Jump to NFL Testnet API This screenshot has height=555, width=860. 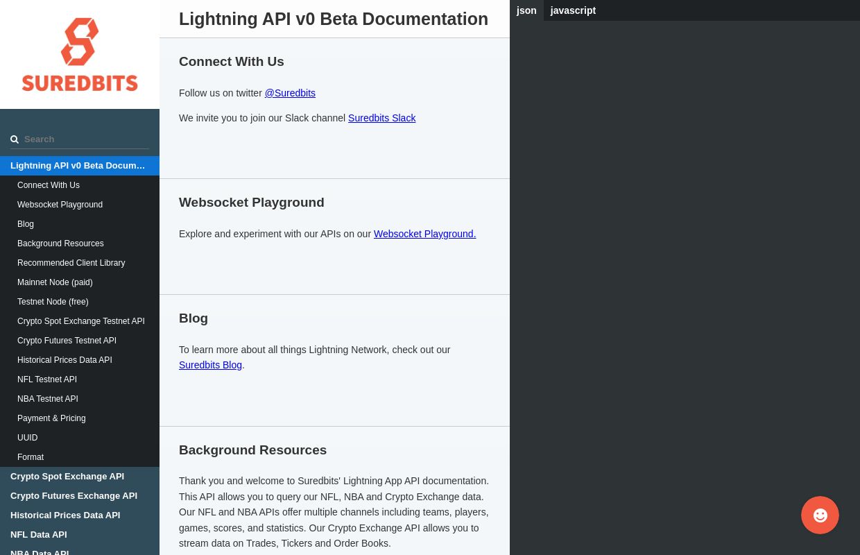point(80,379)
